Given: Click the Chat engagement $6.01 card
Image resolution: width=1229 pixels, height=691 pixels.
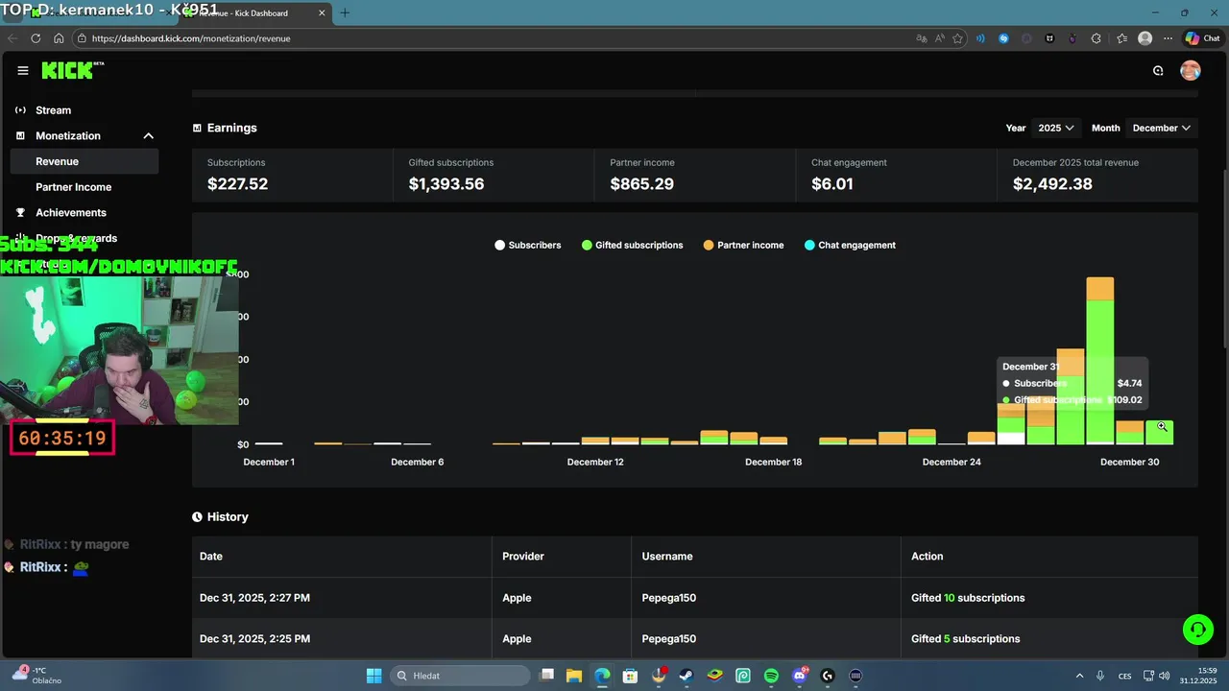Looking at the screenshot, I should pos(897,175).
